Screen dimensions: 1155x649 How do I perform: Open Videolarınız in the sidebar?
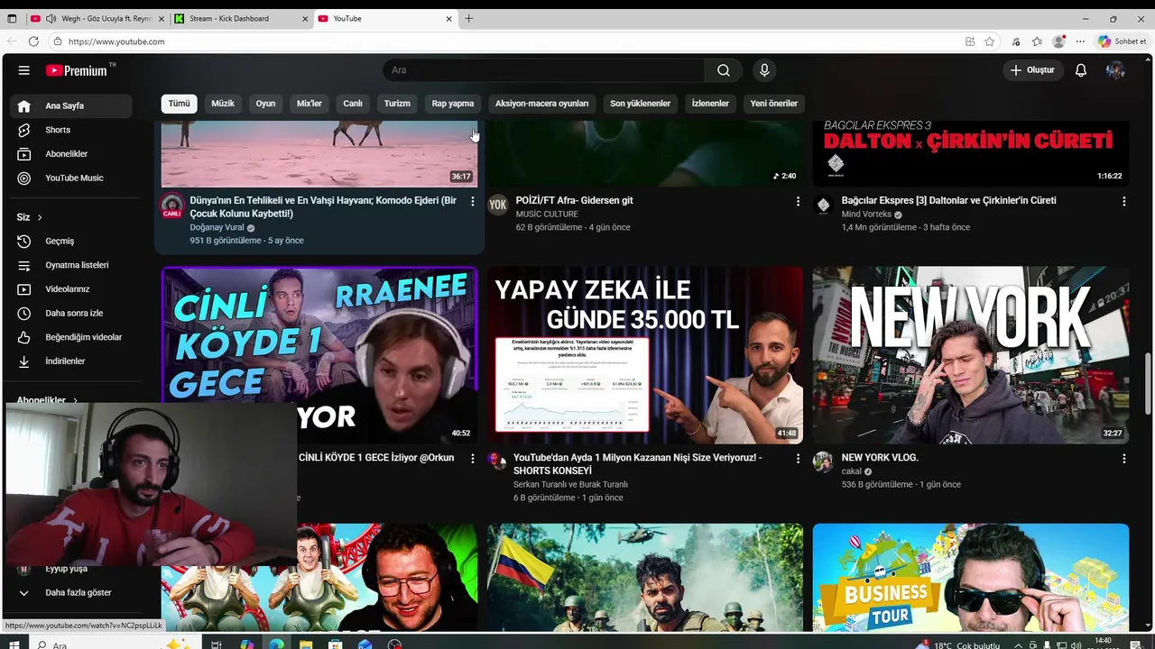(x=71, y=289)
